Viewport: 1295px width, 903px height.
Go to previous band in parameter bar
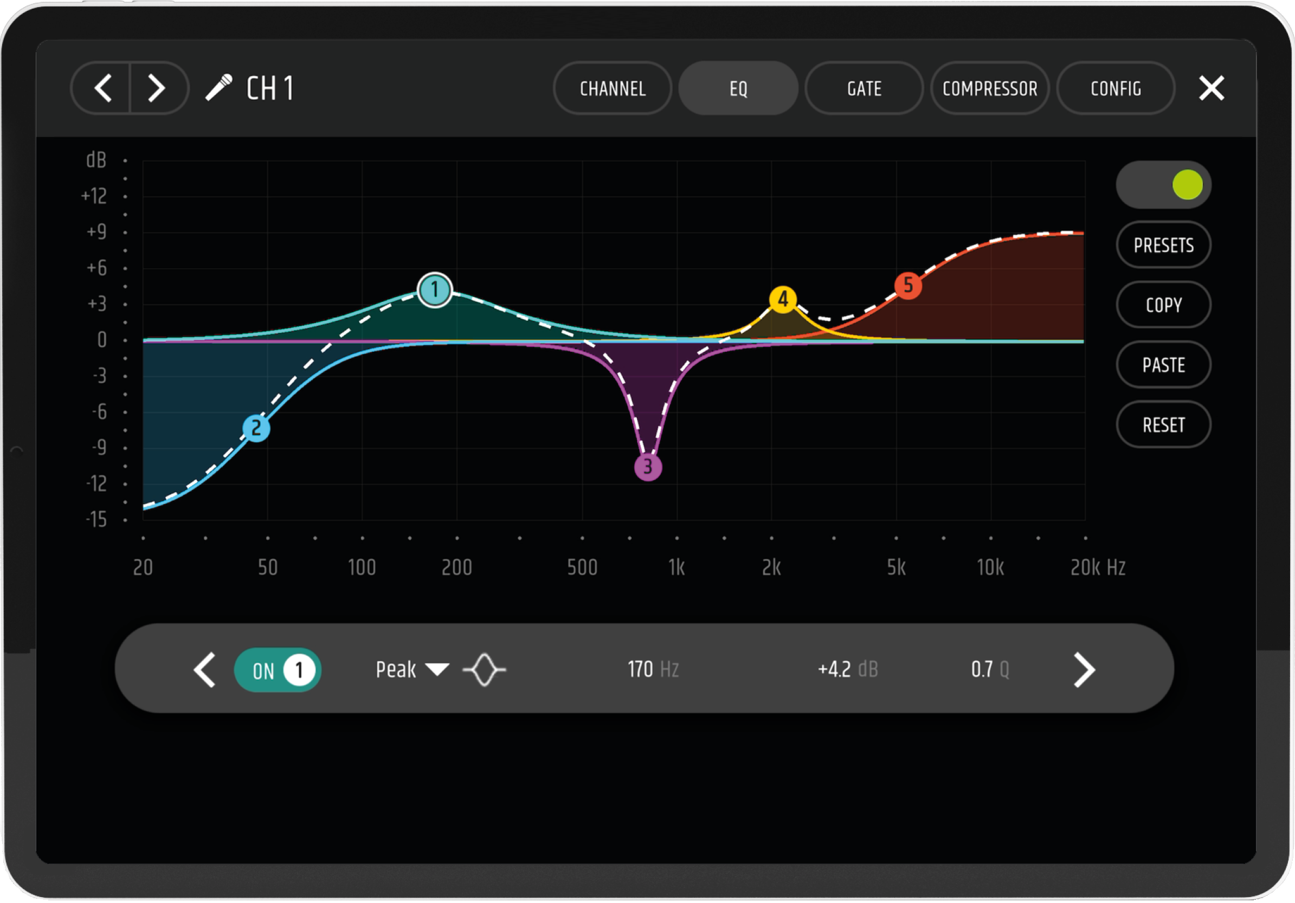204,670
